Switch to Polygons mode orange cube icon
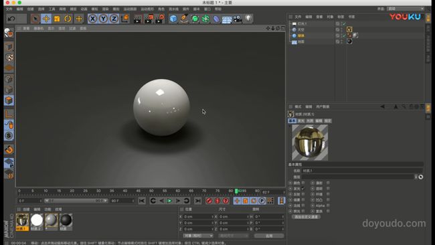This screenshot has width=435, height=245. (x=9, y=100)
